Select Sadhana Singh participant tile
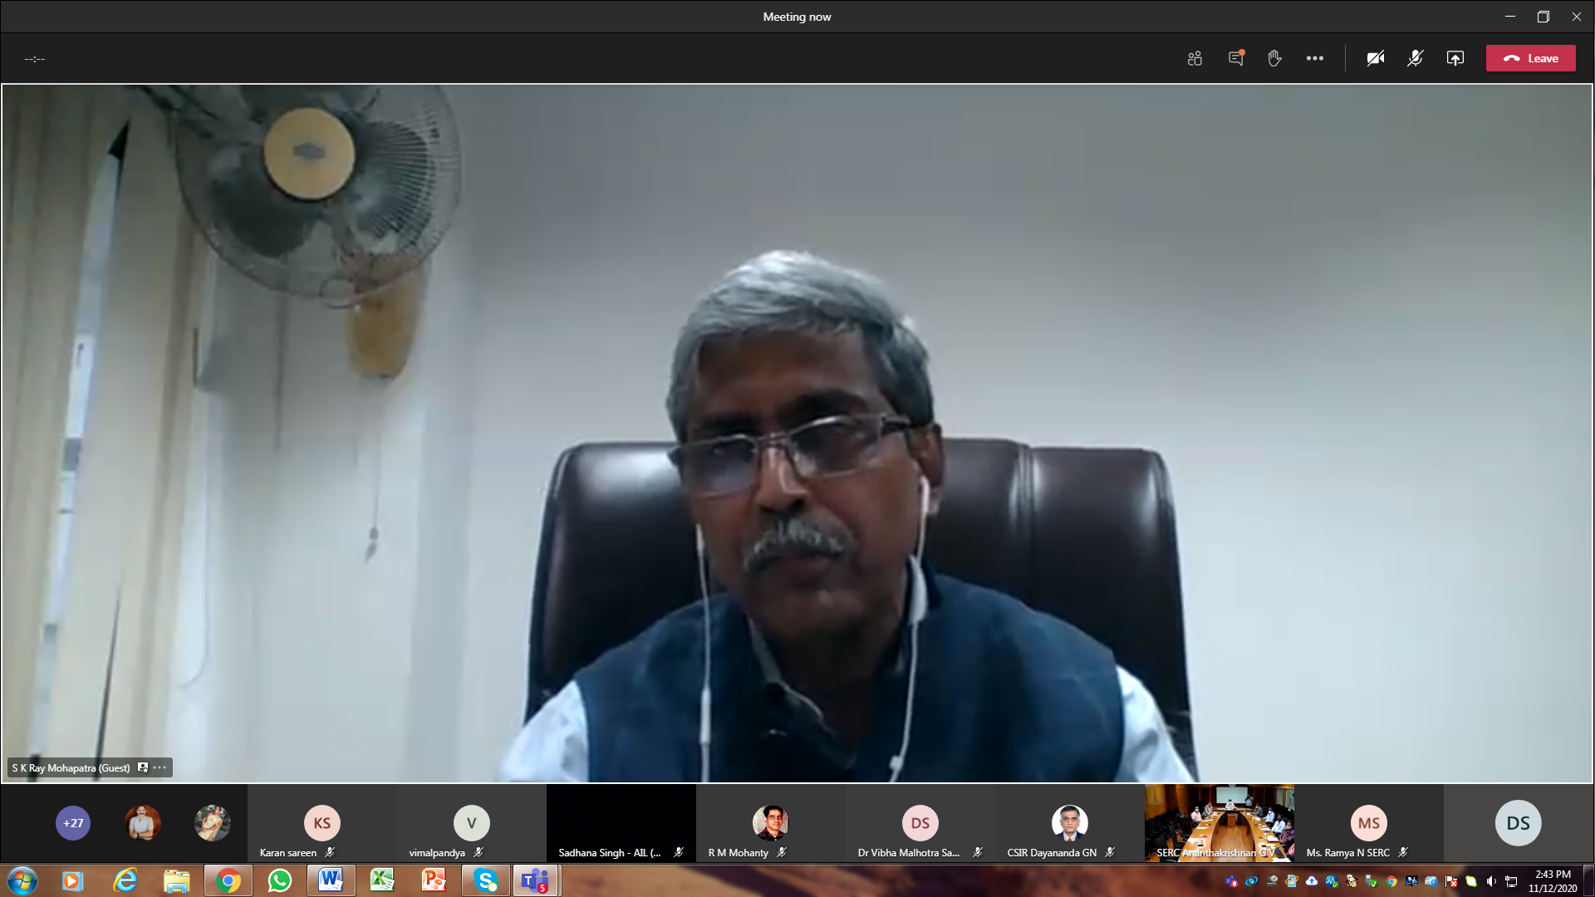This screenshot has height=897, width=1595. [621, 823]
